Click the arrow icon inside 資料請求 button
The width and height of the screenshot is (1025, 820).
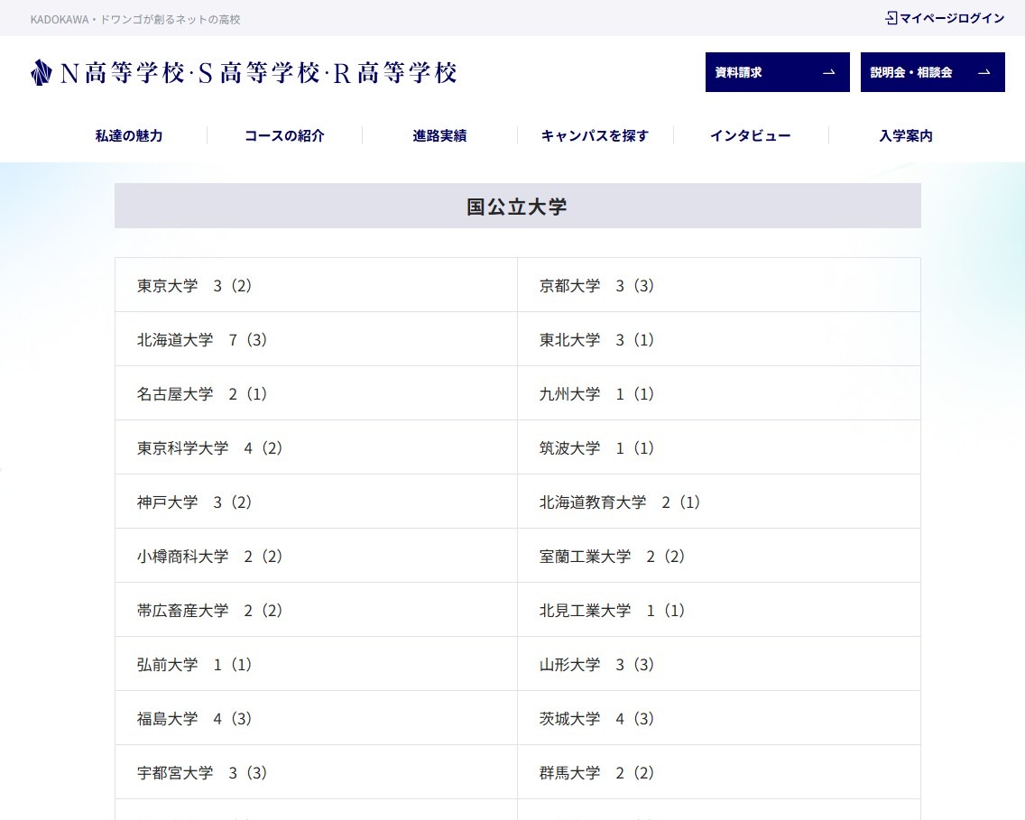click(x=831, y=72)
